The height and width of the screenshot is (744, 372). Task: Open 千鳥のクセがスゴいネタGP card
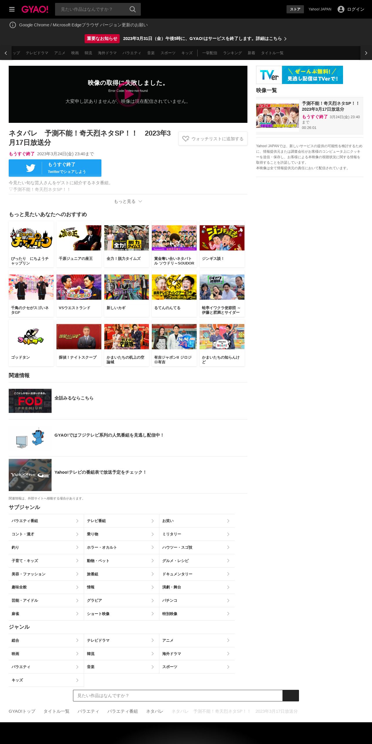tap(31, 294)
